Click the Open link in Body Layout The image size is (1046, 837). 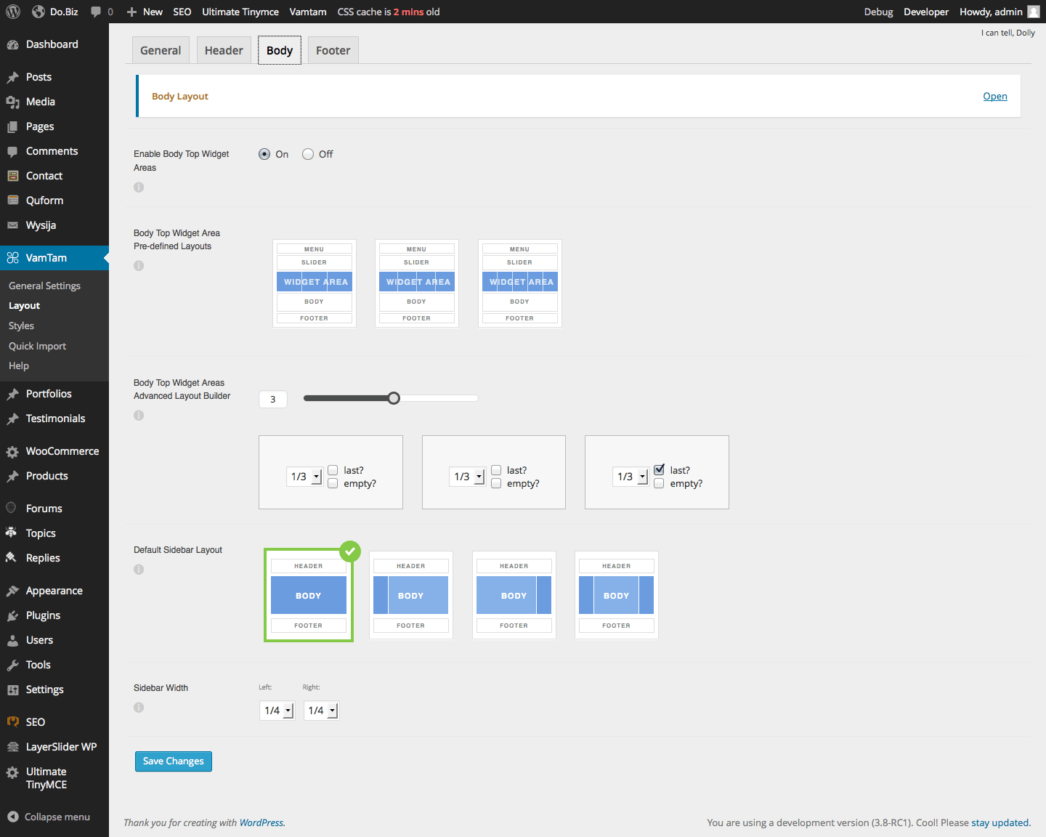[x=994, y=97]
